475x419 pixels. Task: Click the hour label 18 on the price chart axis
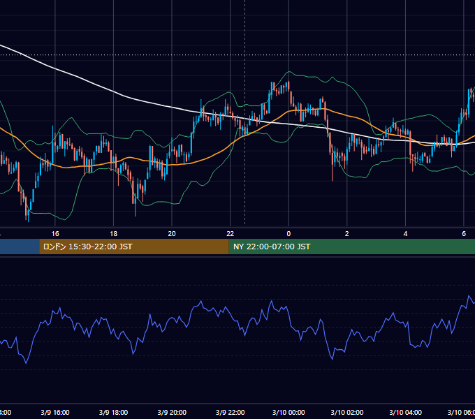[113, 234]
